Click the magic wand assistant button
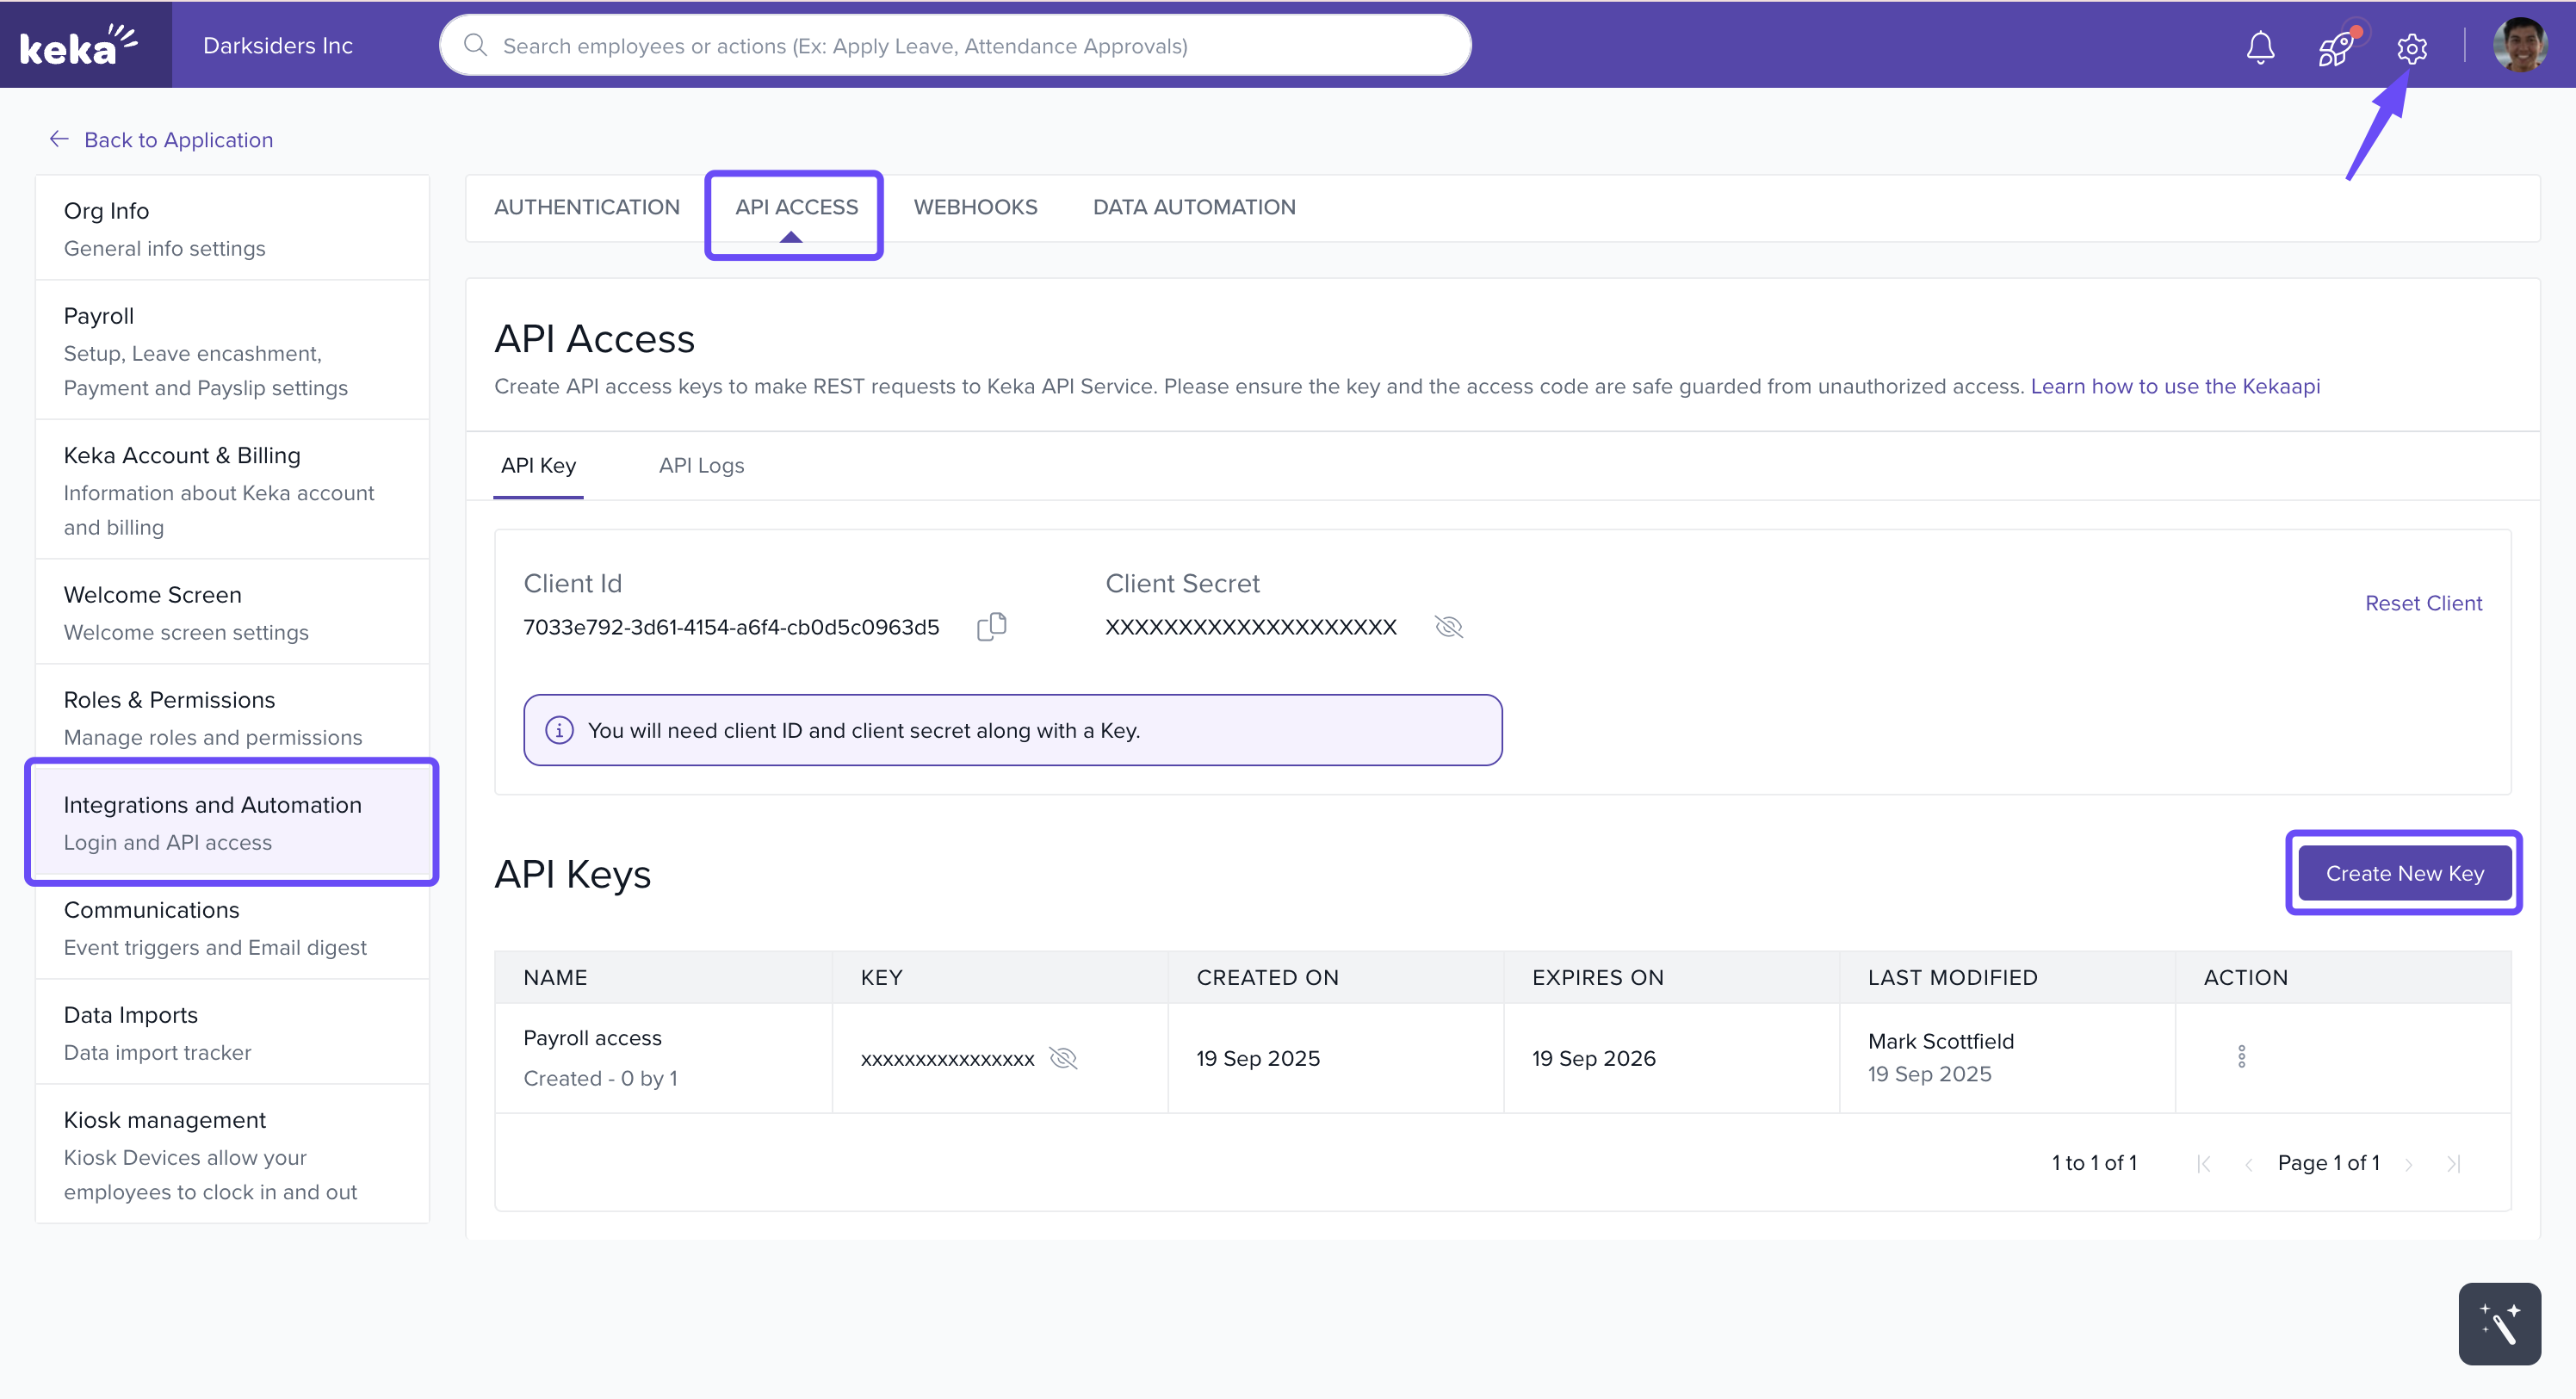The height and width of the screenshot is (1399, 2576). 2499,1323
